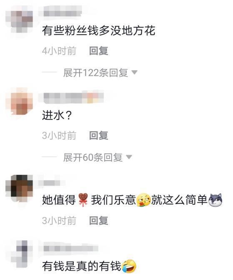Reply to the '进水?' comment

tap(99, 135)
